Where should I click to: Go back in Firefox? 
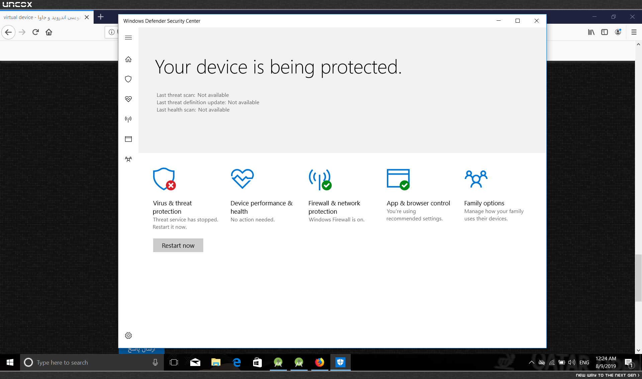click(x=8, y=32)
